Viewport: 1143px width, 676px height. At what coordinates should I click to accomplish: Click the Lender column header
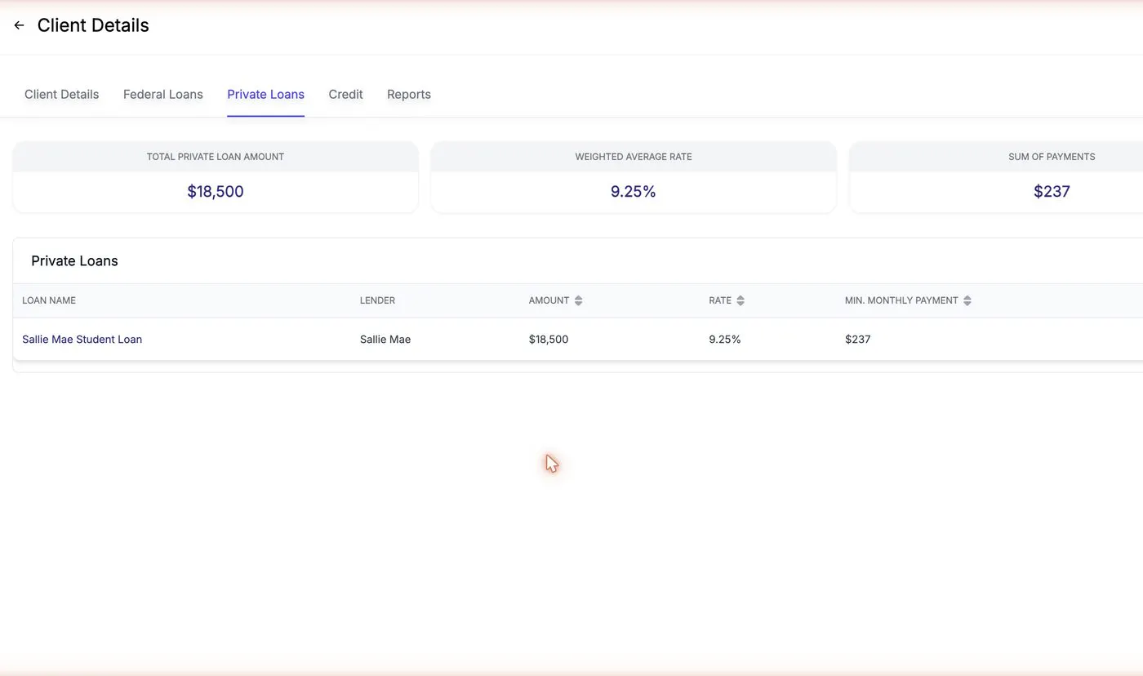(377, 300)
